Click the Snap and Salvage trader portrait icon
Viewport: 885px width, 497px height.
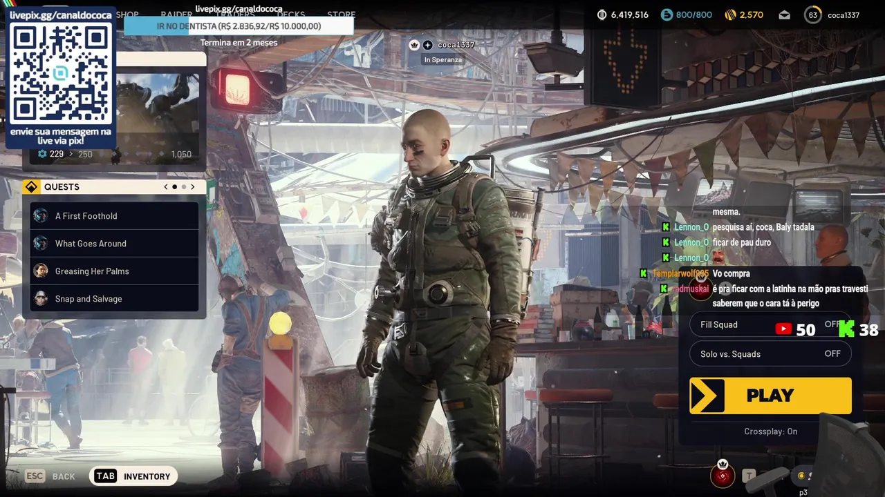pos(41,298)
